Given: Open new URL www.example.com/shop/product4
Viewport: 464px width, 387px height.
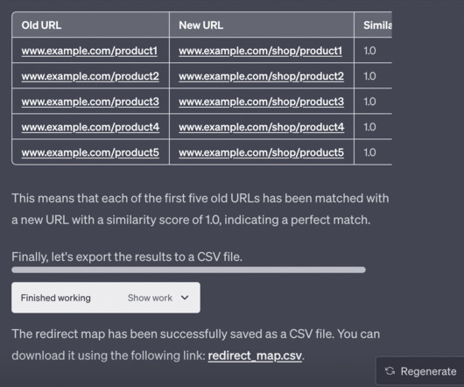Looking at the screenshot, I should (x=262, y=127).
